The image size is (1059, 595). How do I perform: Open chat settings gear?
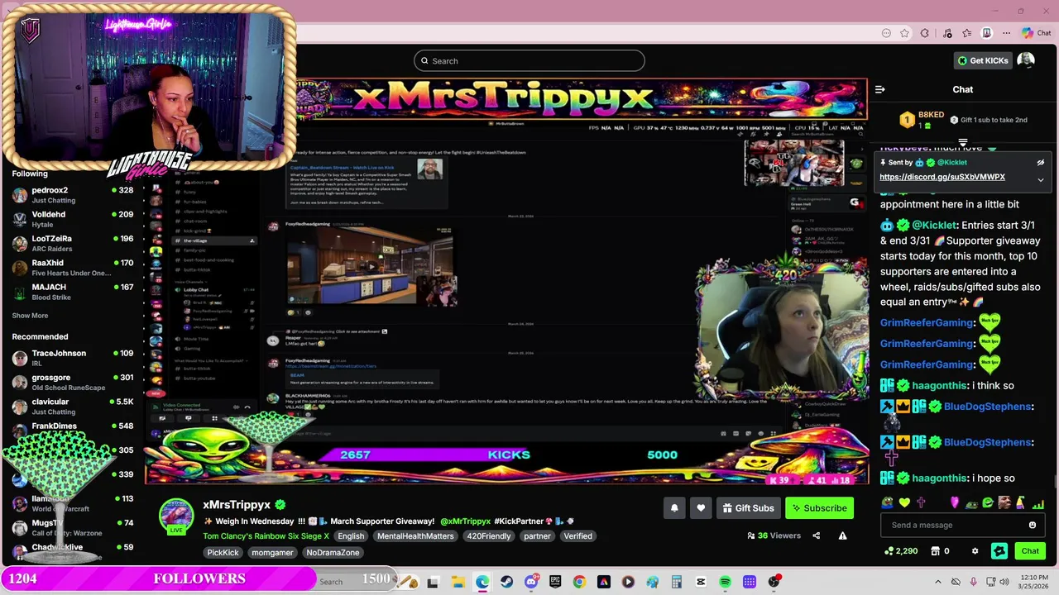[975, 551]
